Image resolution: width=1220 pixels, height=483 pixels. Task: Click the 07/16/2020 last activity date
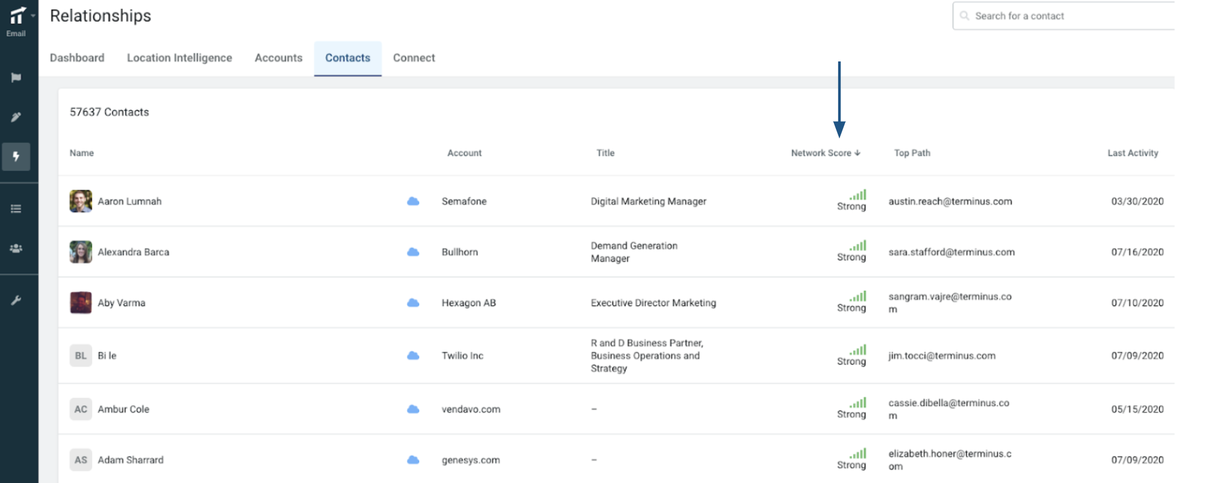tap(1137, 252)
